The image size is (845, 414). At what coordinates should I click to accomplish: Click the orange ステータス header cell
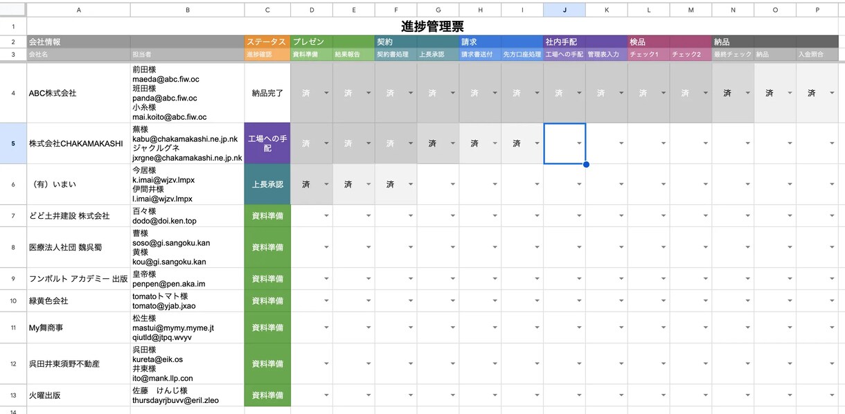point(267,42)
